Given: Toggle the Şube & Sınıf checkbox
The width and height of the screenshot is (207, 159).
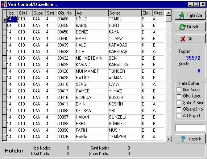Looking at the screenshot, I should point(179,103).
